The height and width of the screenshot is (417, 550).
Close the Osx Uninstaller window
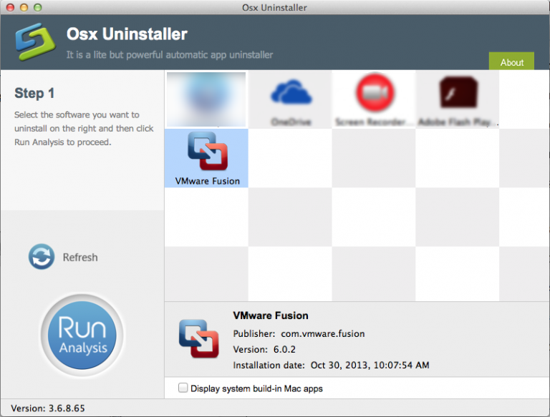(x=10, y=7)
